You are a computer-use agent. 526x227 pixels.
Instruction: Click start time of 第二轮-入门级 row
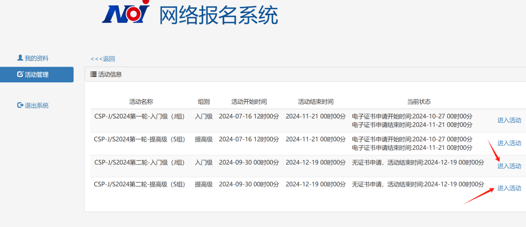(249, 163)
